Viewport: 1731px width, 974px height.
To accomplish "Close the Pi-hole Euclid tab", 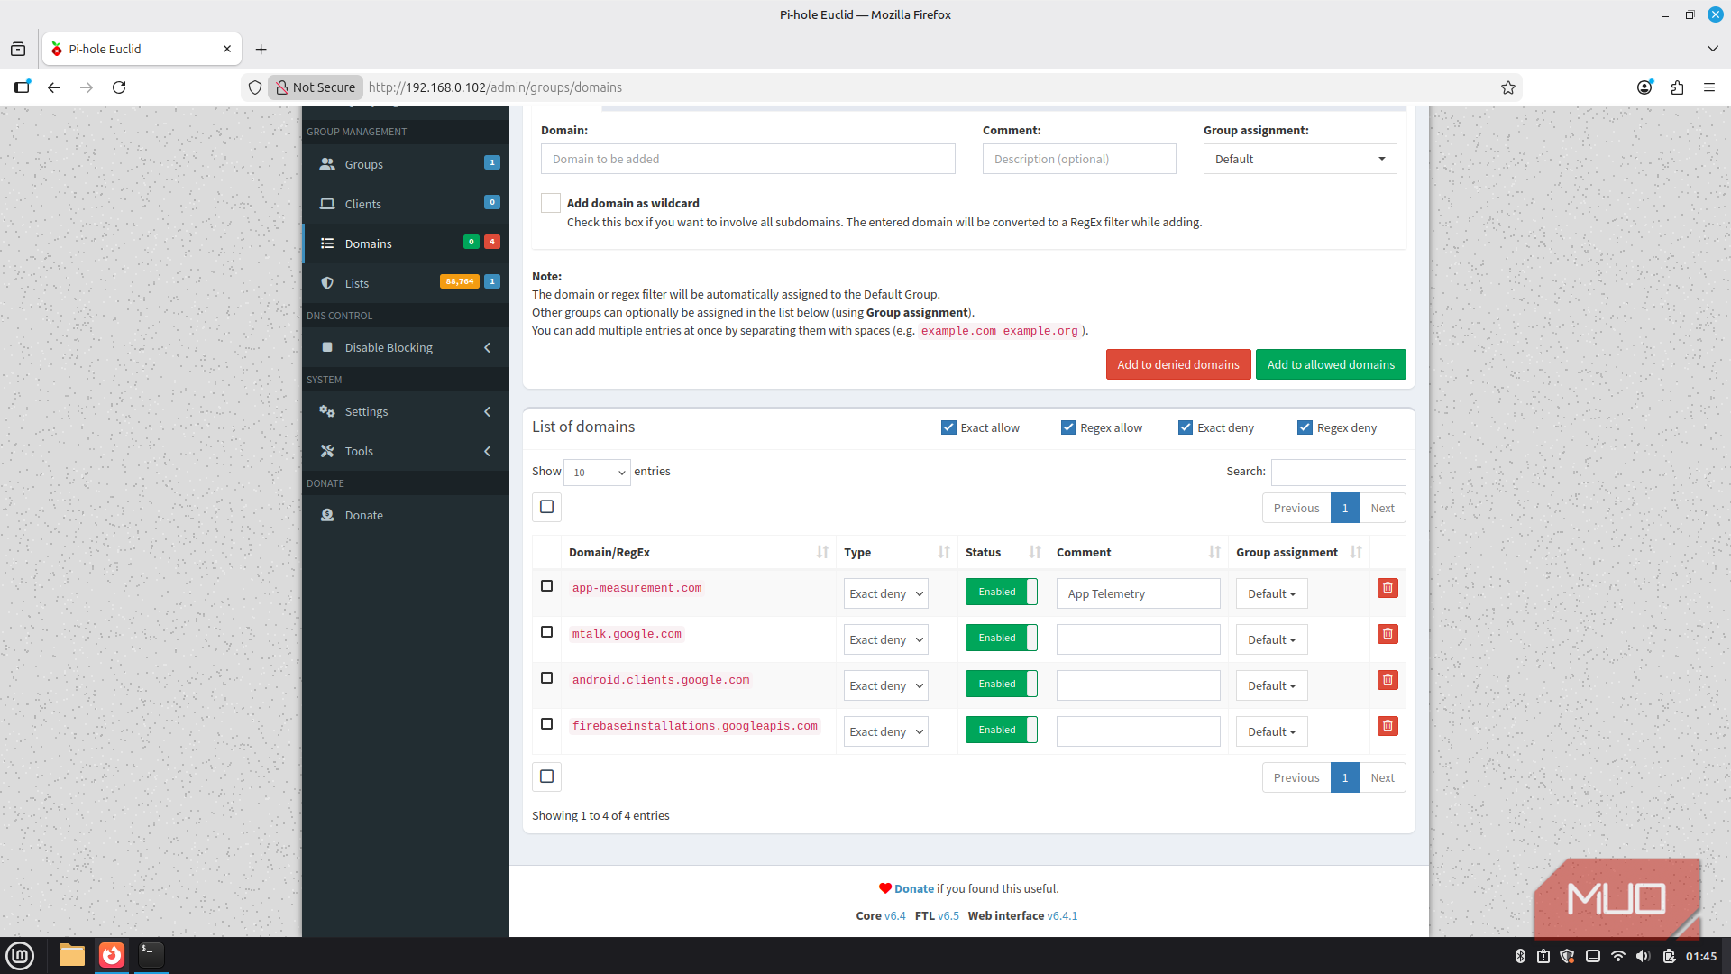I will pyautogui.click(x=227, y=50).
